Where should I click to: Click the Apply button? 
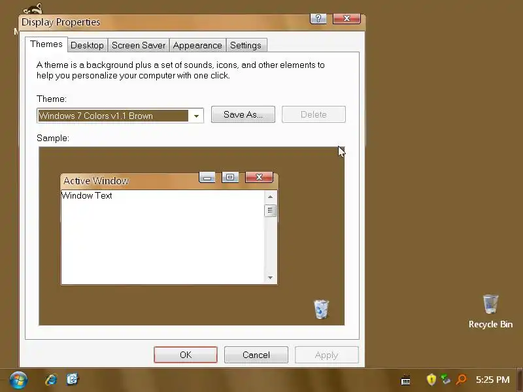326,355
